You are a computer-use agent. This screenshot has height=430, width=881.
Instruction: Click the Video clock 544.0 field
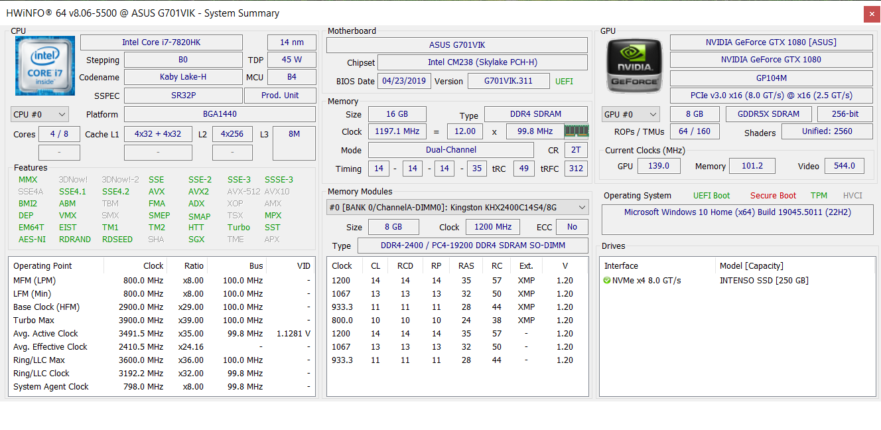845,166
